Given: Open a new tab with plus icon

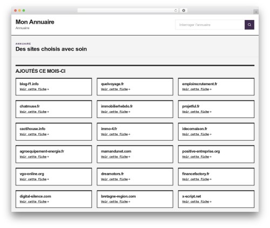Looking at the screenshot, I should tap(256, 12).
